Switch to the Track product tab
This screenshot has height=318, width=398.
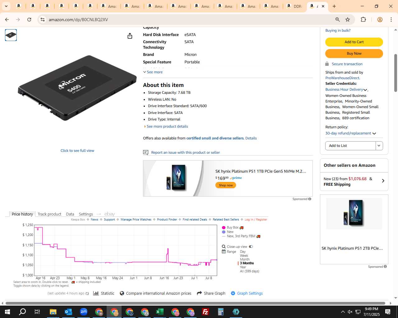click(x=49, y=214)
